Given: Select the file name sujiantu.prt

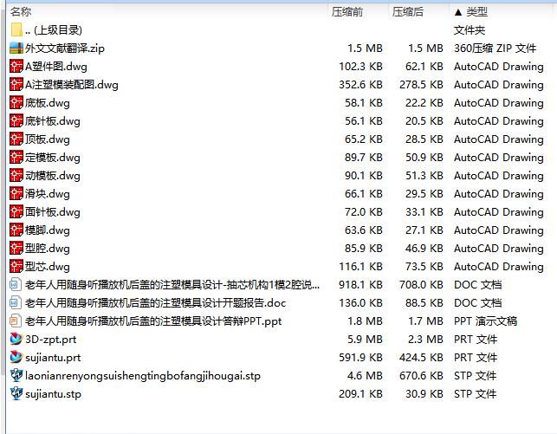Looking at the screenshot, I should [x=53, y=358].
